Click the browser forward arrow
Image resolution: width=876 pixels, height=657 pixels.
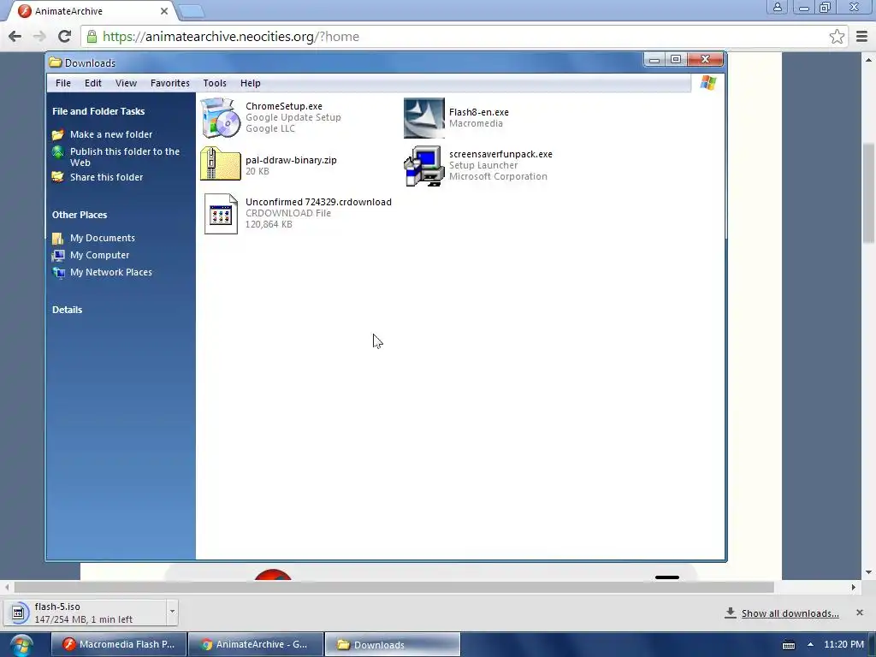coord(39,36)
